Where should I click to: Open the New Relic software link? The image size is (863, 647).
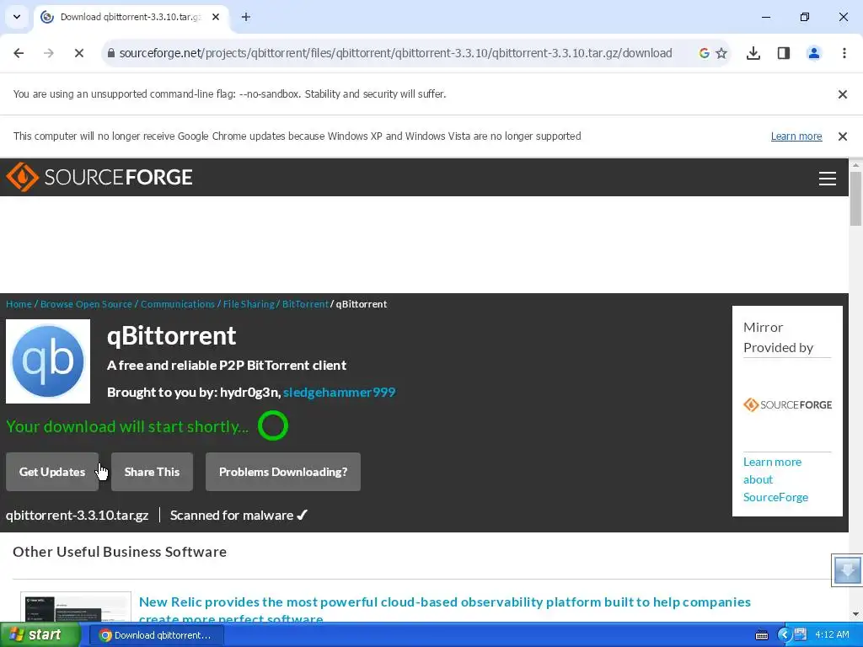pyautogui.click(x=445, y=610)
